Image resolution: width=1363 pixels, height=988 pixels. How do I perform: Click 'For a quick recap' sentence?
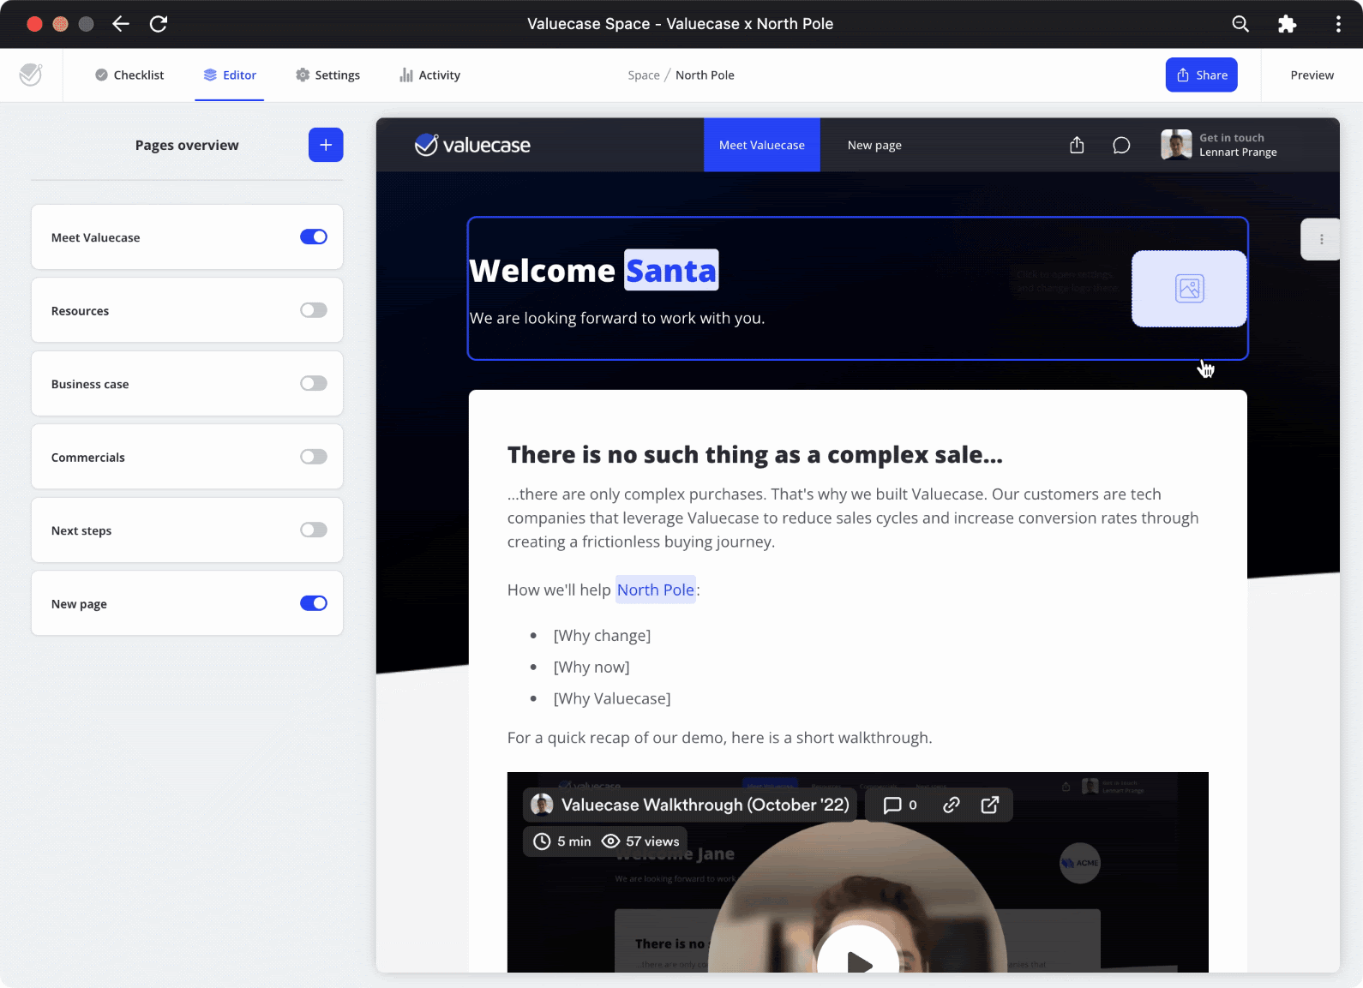pos(720,738)
